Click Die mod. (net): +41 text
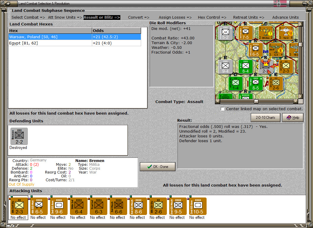 pos(171,28)
